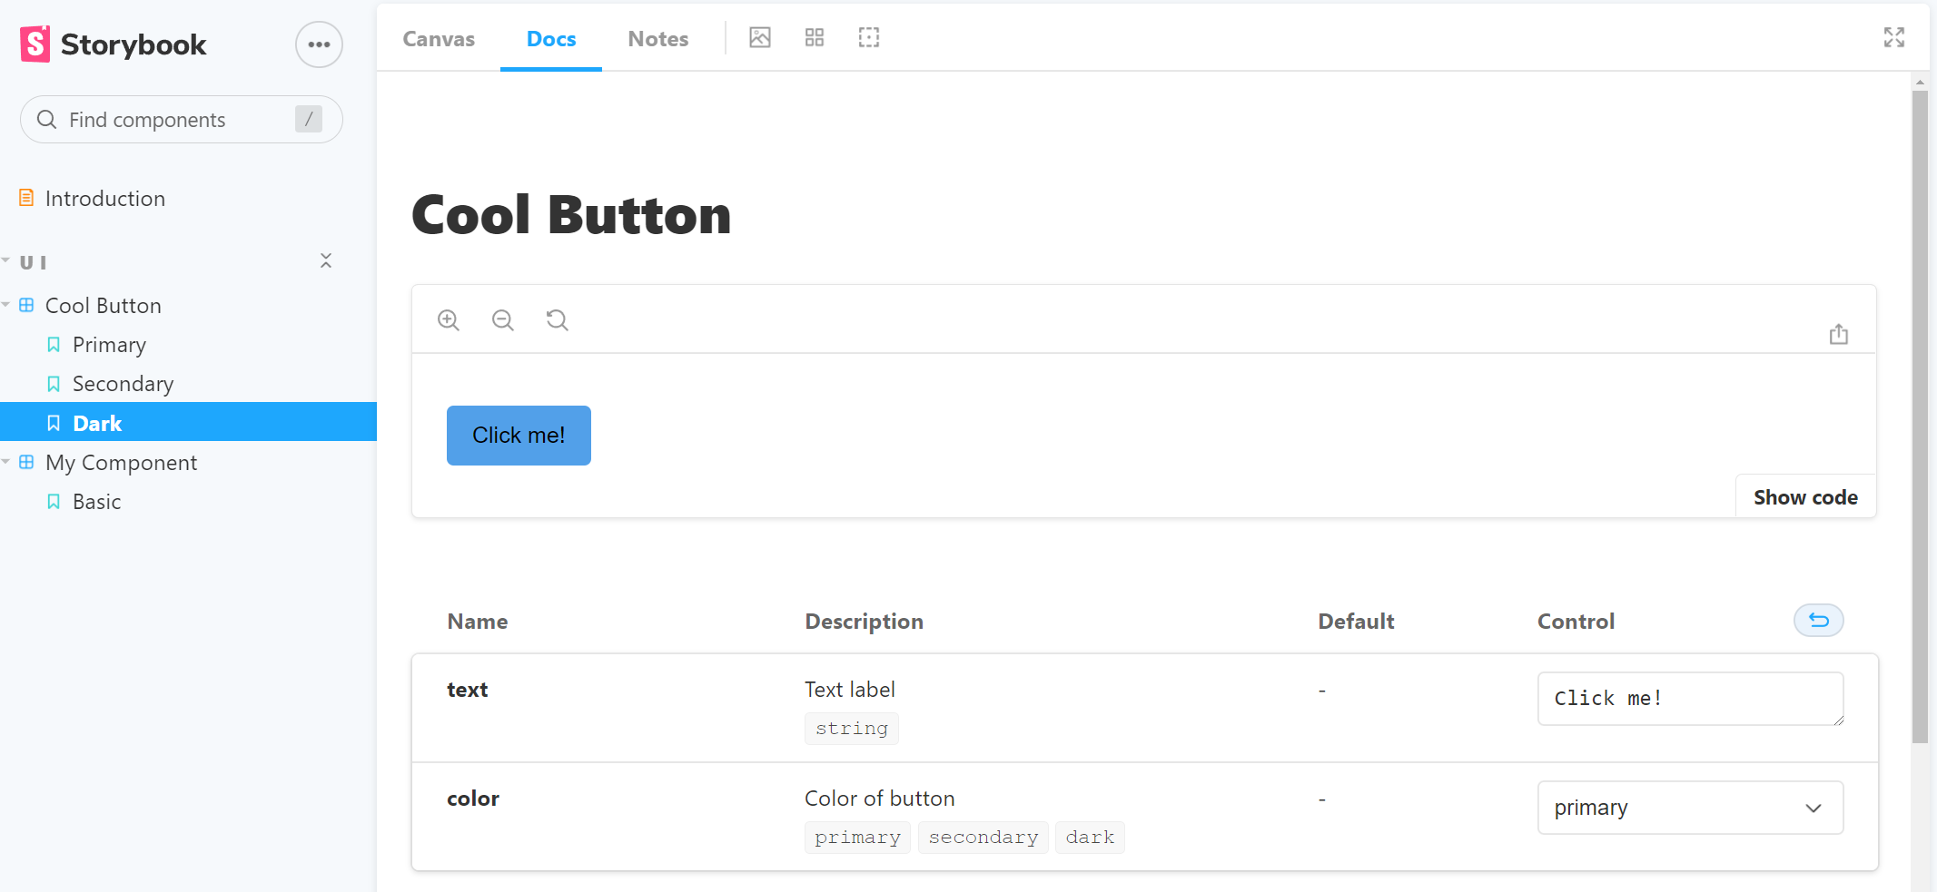The width and height of the screenshot is (1937, 892).
Task: Click the zoom out icon in preview
Action: (503, 320)
